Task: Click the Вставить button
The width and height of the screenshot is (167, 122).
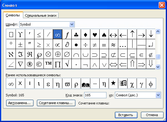Action: click(126, 115)
